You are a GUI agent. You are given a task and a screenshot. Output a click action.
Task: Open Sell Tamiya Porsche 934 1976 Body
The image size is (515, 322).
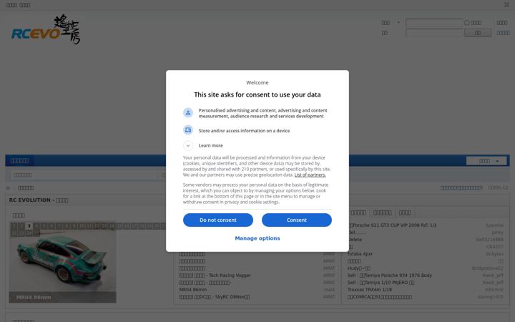(390, 275)
